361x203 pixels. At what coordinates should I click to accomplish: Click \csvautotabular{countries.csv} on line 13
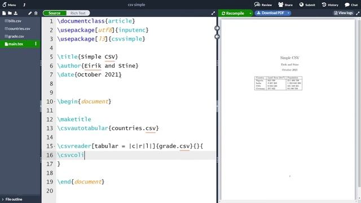point(108,128)
